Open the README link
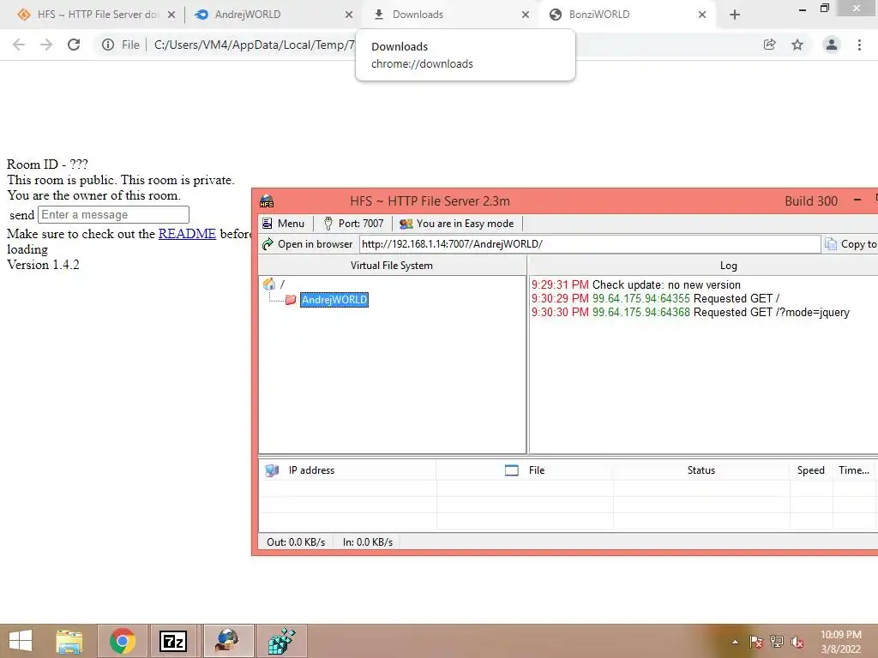This screenshot has height=658, width=878. click(x=187, y=234)
